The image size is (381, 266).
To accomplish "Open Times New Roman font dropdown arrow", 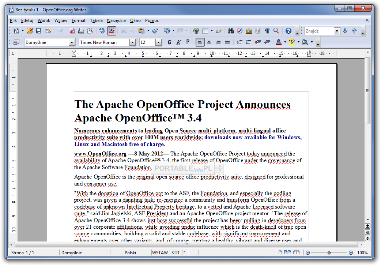I will pyautogui.click(x=132, y=42).
